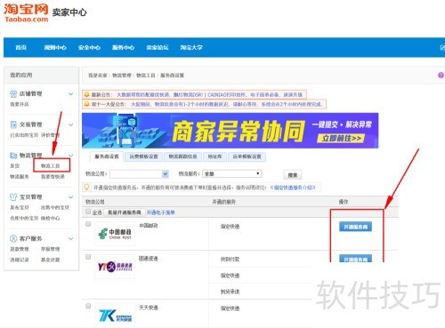
Task: Switch to the 地址库 tab
Action: (215, 156)
